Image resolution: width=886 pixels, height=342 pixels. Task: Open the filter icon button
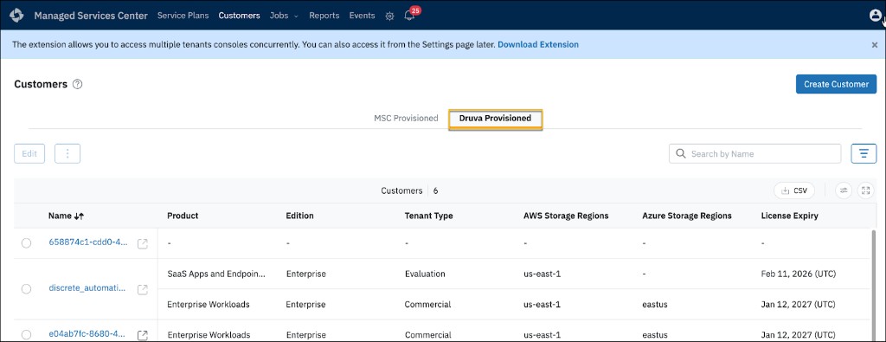tap(864, 153)
